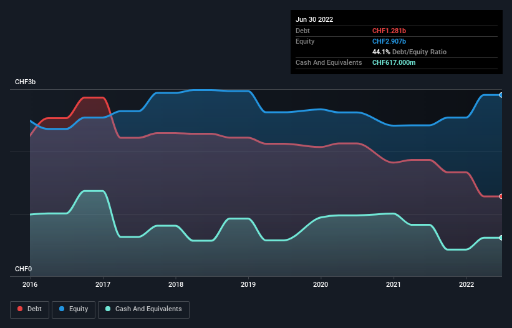Click the 2016 x-axis label
512x328 pixels.
[30, 284]
